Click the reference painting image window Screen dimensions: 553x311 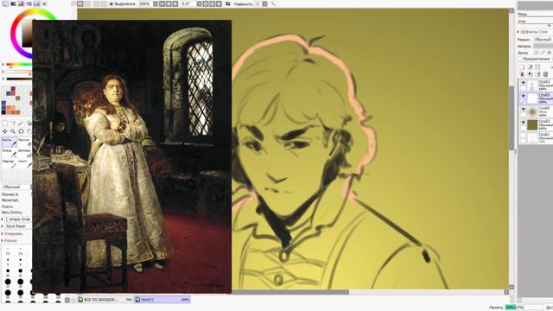[132, 156]
